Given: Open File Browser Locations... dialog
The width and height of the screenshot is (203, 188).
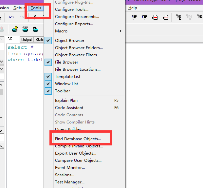Looking at the screenshot, I should (78, 69).
